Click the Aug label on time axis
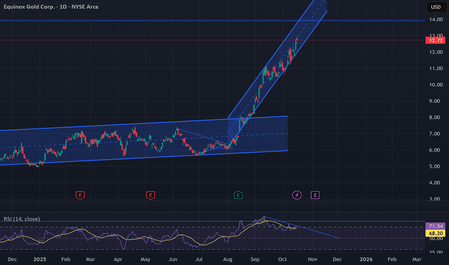 click(228, 259)
